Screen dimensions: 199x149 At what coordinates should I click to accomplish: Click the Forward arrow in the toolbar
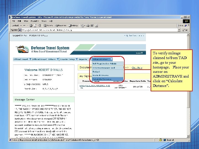24,26
